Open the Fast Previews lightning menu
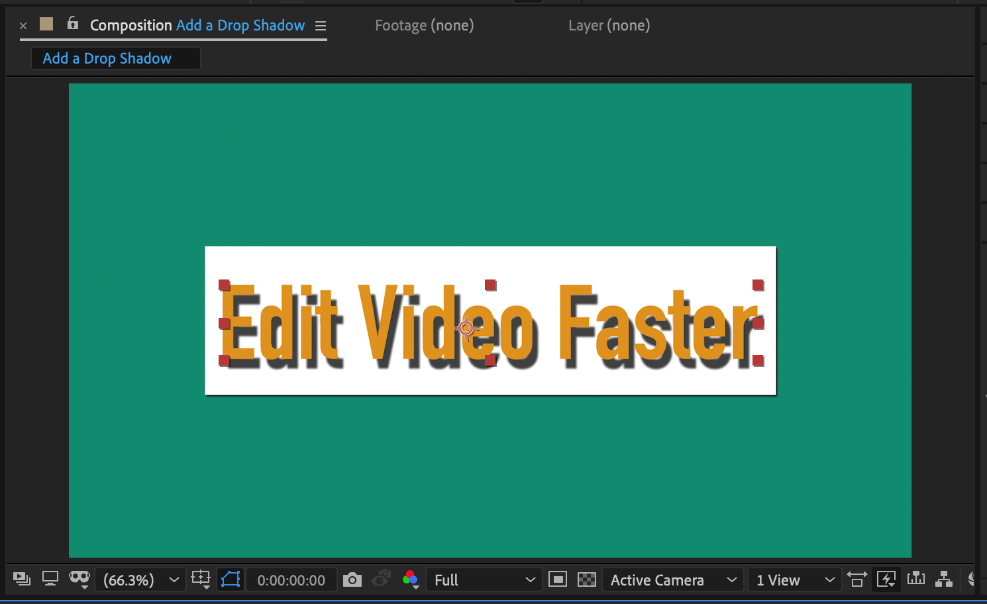Screen dimensions: 987x604 pyautogui.click(x=886, y=579)
